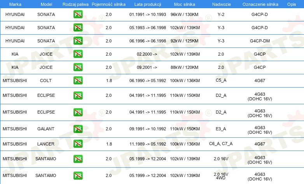The width and height of the screenshot is (304, 184).
Task: Select Oznaczenie silnika column header
Action: (x=260, y=4)
